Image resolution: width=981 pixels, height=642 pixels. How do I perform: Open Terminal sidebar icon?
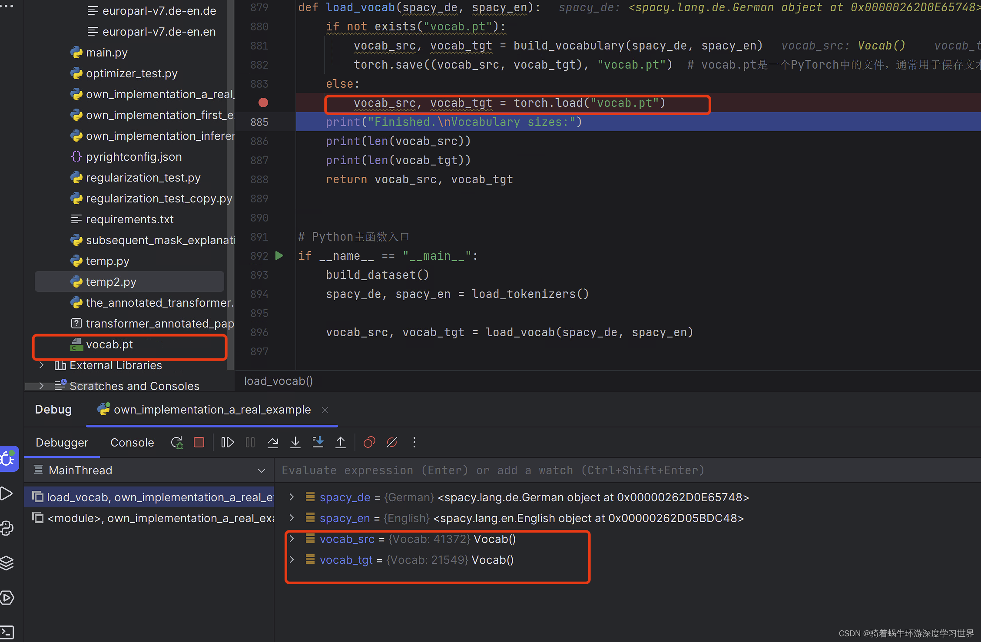[x=7, y=632]
